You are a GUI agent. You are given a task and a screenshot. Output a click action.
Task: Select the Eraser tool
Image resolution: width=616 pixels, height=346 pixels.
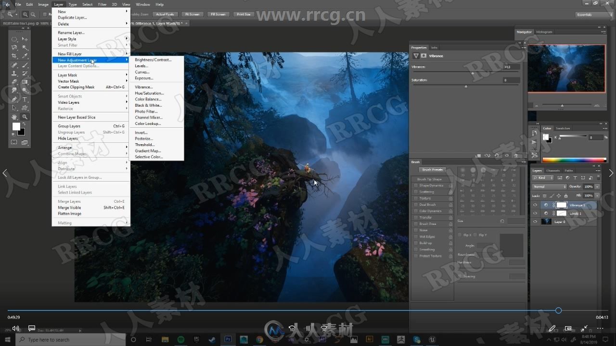tap(14, 82)
